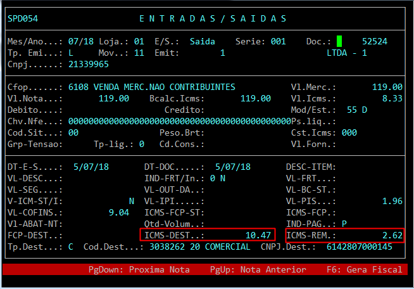Click the green cursor in the Doc. field
Image resolution: width=414 pixels, height=289 pixels.
[340, 41]
